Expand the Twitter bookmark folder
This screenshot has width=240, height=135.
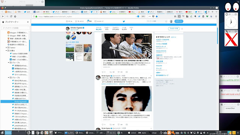(x=6, y=48)
